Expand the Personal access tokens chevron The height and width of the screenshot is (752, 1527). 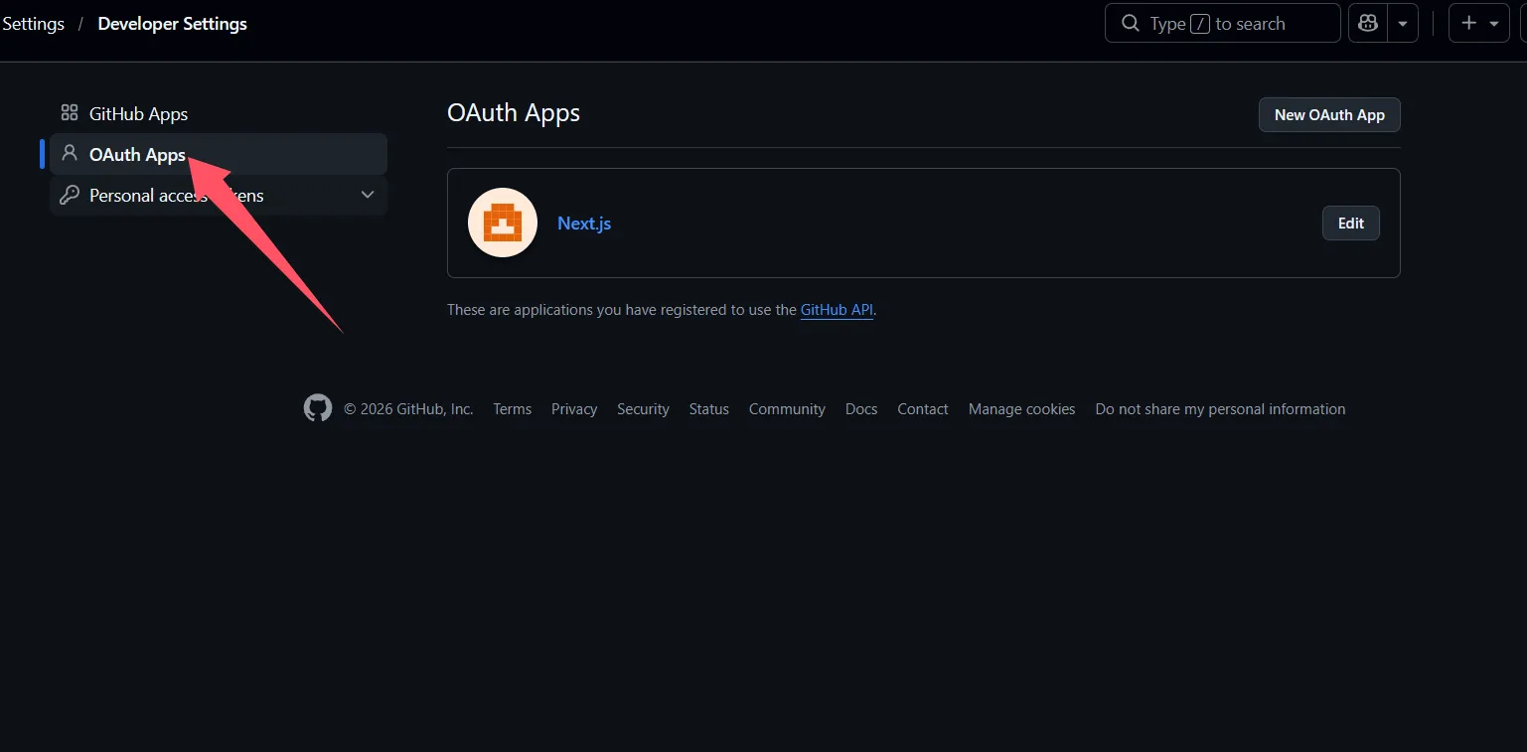pyautogui.click(x=368, y=195)
